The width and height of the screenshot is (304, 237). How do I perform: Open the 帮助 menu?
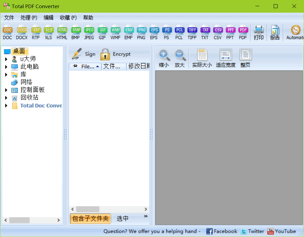[88, 18]
